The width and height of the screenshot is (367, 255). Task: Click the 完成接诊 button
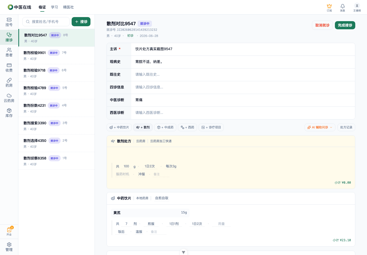(345, 25)
